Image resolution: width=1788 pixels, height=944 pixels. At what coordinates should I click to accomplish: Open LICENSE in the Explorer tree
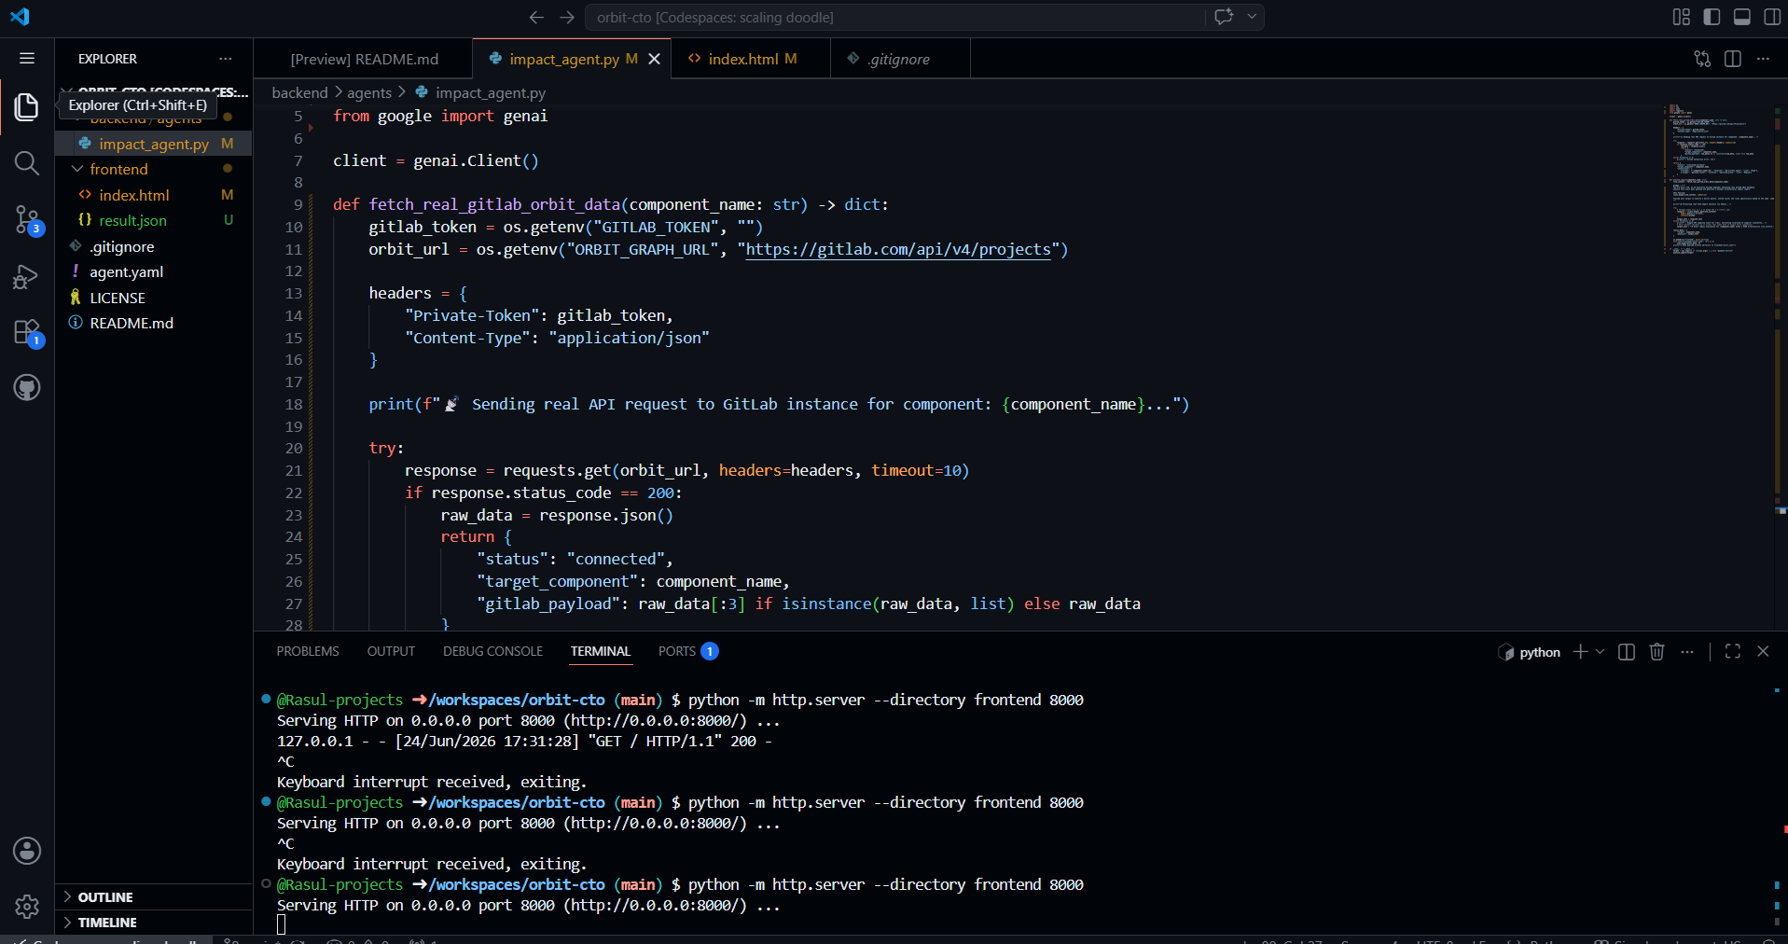118,298
